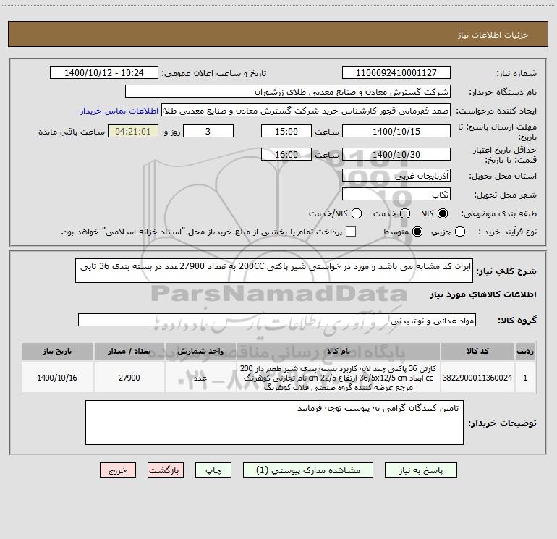Click the کد کالا column header
The image size is (557, 539).
pos(477,351)
